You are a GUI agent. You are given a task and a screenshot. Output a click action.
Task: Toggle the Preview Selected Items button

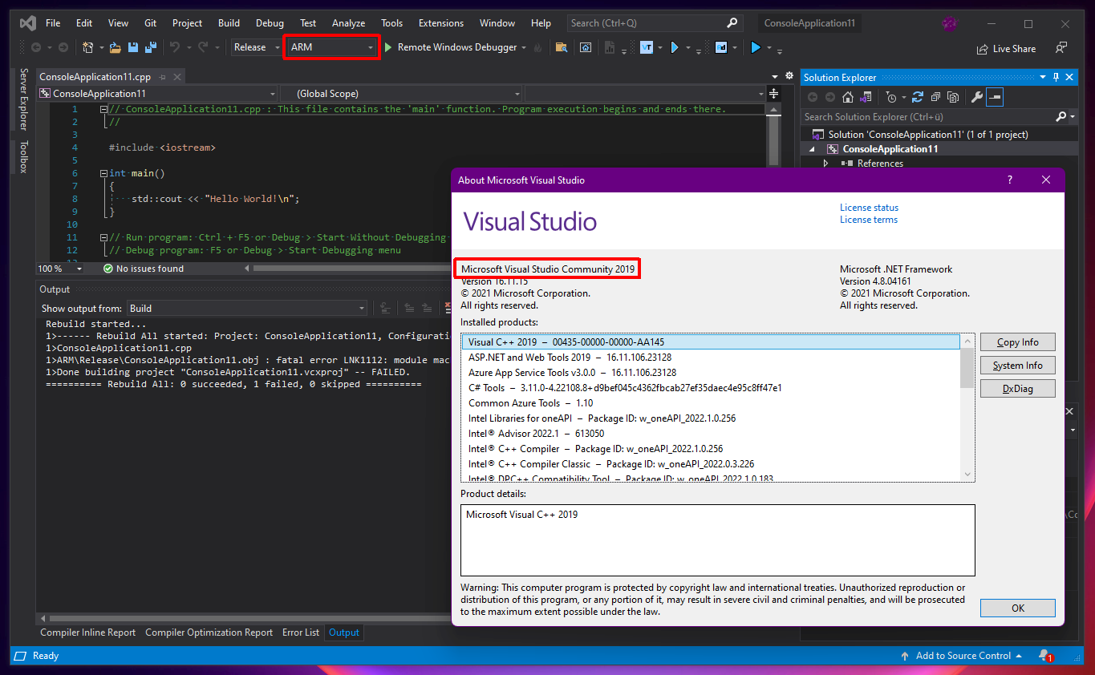pos(995,97)
